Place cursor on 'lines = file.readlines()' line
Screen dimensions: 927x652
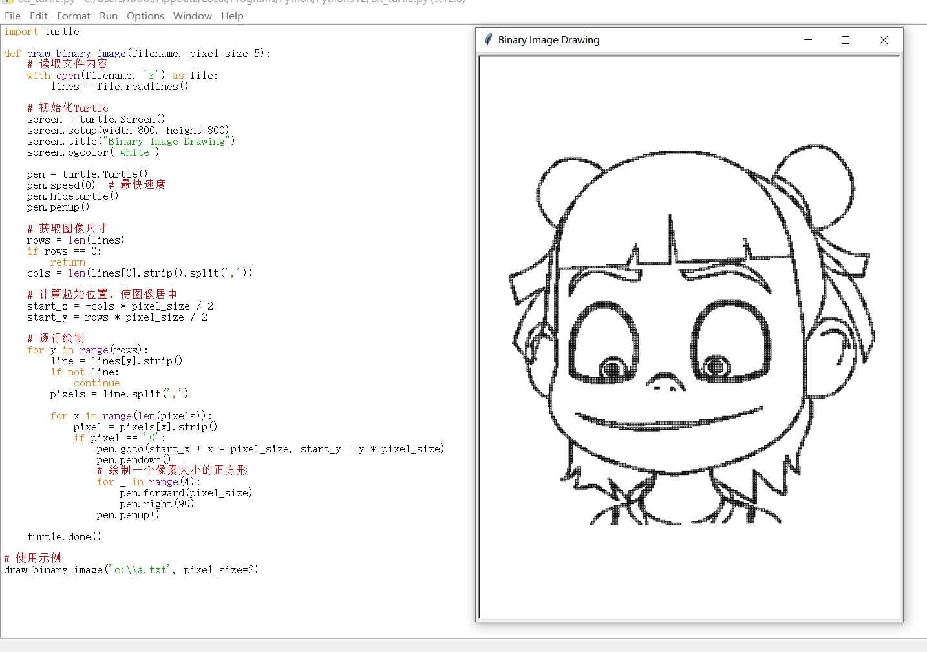119,87
